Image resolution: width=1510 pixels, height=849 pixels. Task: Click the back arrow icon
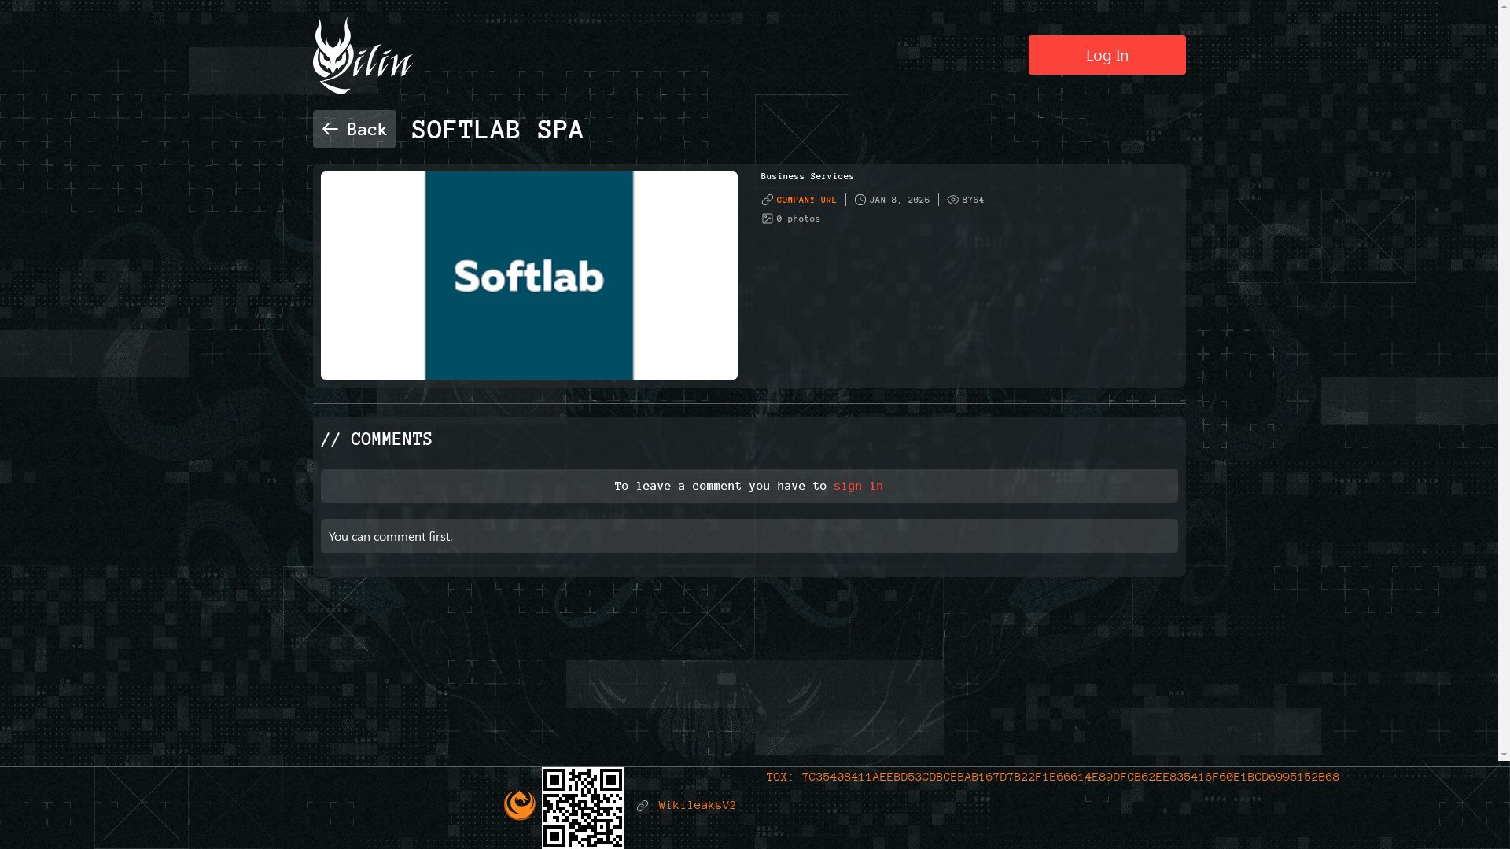coord(330,130)
